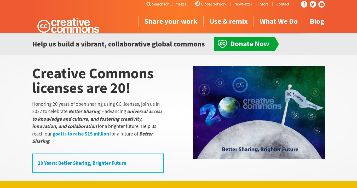
Task: Open What We Do menu
Action: tap(279, 21)
